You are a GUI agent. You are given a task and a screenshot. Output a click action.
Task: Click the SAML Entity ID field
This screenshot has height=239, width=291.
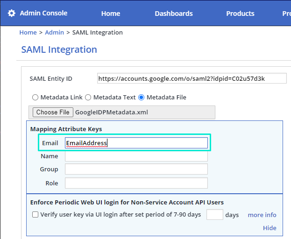(192, 78)
